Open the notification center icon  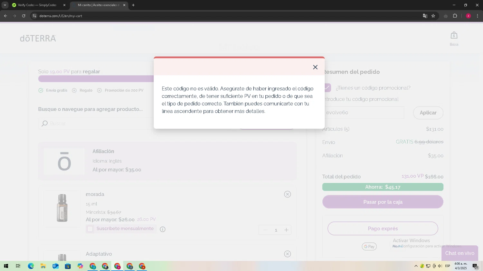pyautogui.click(x=475, y=266)
